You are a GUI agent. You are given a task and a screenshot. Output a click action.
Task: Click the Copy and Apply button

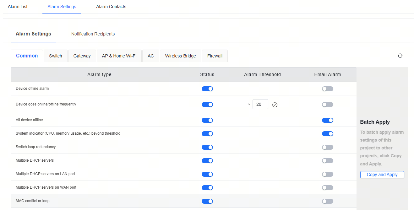pos(382,175)
